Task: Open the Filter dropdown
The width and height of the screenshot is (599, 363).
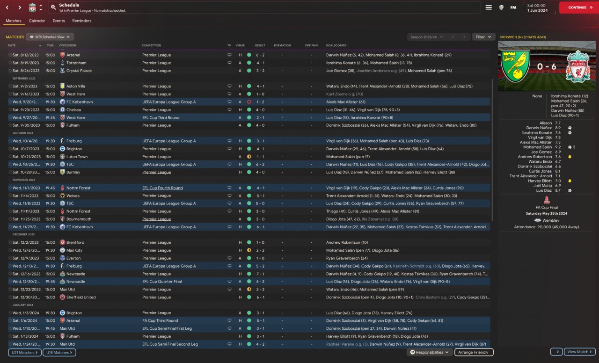Action: click(484, 36)
